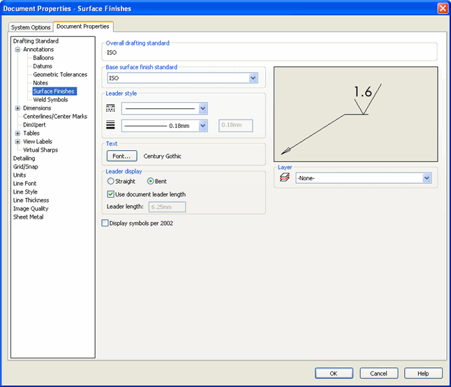This screenshot has height=387, width=451.
Task: Open the 0.18mm line thickness dropdown
Action: pyautogui.click(x=202, y=126)
